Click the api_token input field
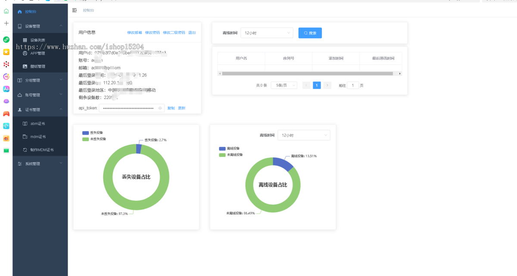The image size is (517, 276). click(131, 108)
